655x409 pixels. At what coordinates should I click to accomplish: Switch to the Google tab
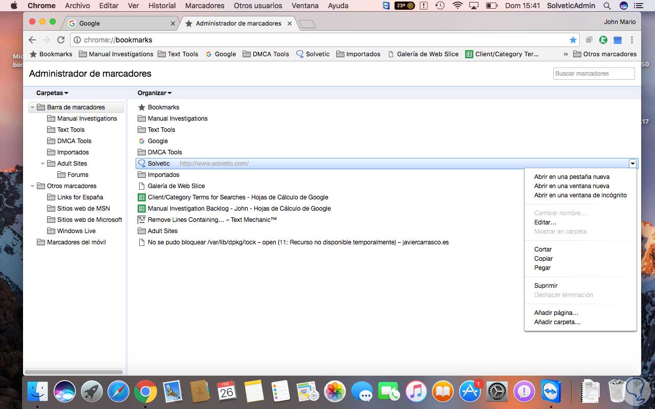[120, 24]
